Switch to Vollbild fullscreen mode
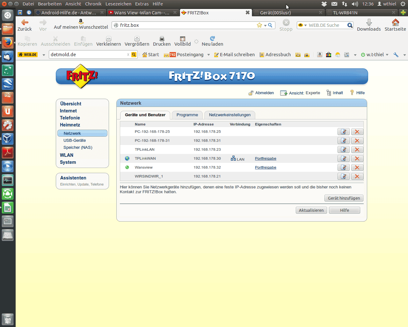Screen dimensions: 408x327 pos(183,38)
